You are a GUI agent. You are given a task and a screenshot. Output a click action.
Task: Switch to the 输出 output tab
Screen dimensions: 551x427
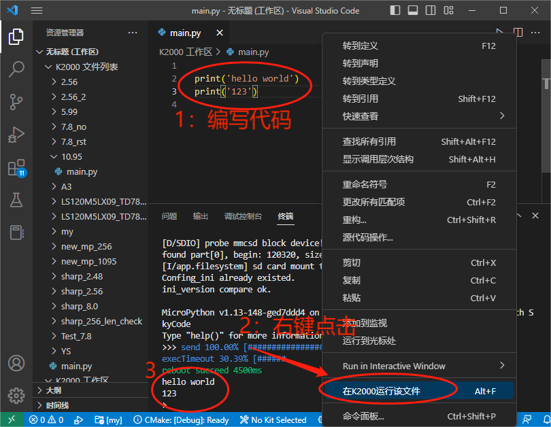[200, 216]
